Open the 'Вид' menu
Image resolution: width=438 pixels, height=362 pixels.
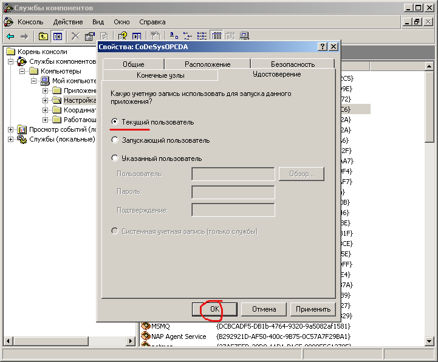point(98,22)
